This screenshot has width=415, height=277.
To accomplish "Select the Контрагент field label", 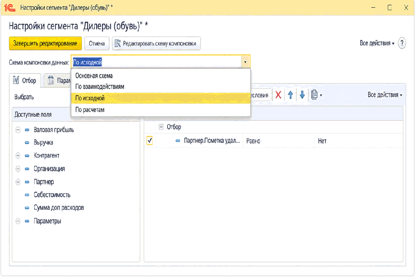I will tap(47, 156).
